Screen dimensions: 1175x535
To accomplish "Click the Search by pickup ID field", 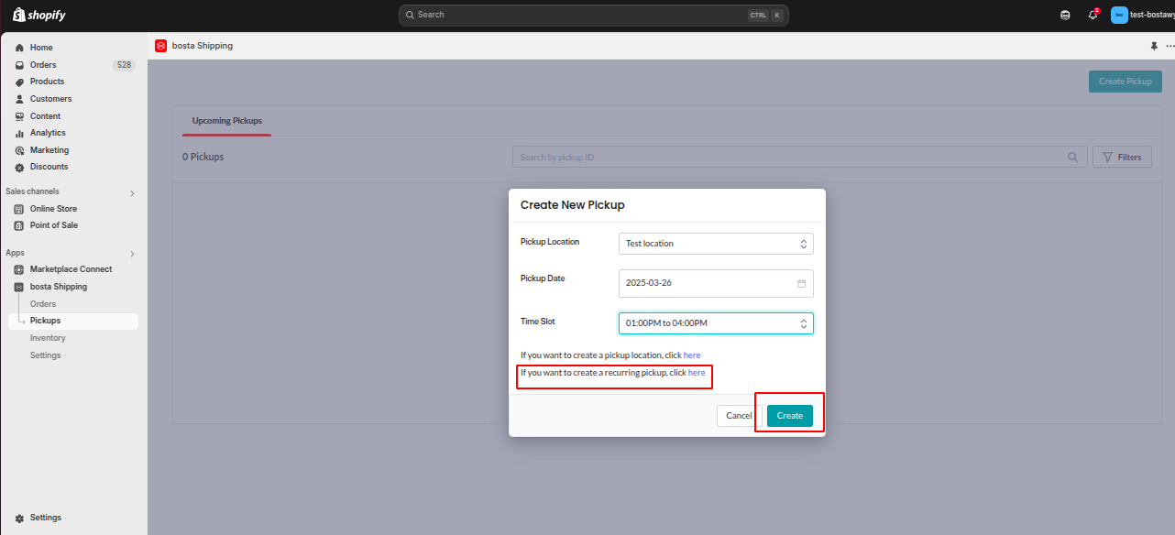I will coord(799,157).
